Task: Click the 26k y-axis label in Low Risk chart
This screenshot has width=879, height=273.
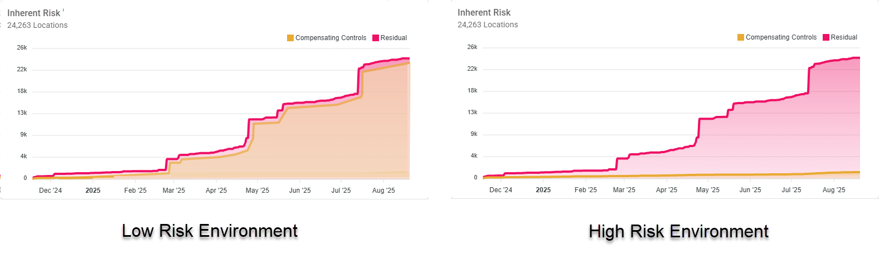Action: (x=22, y=48)
